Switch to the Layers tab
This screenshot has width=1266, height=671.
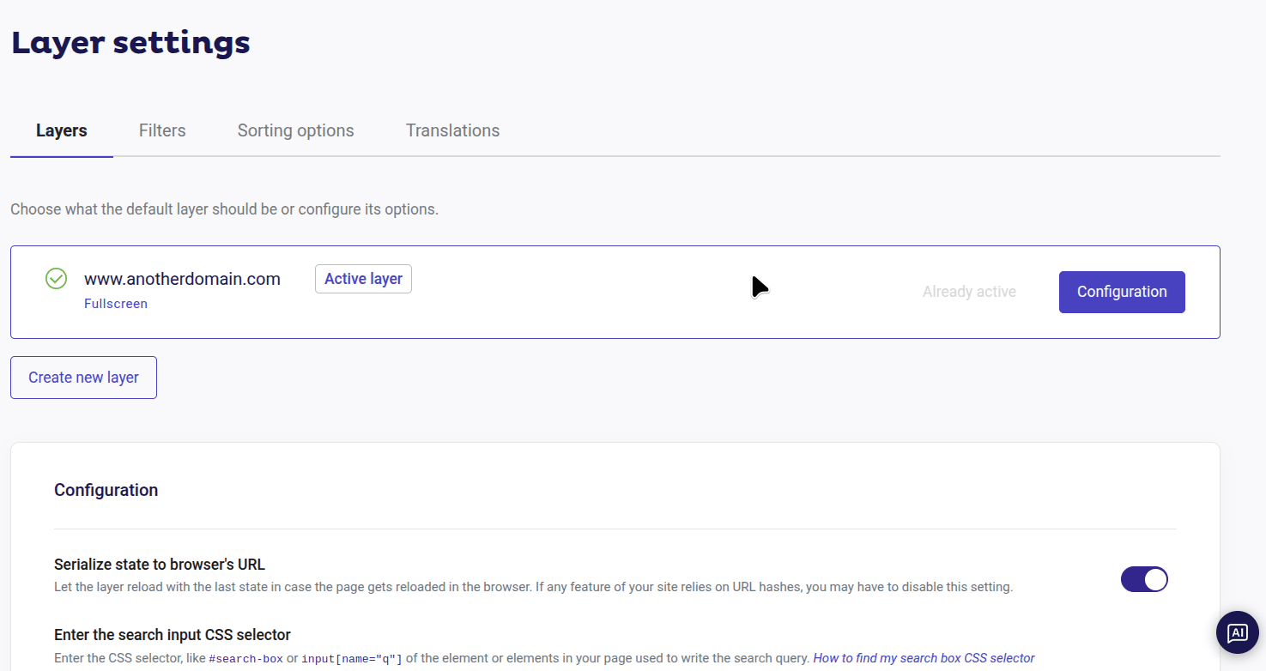click(62, 130)
